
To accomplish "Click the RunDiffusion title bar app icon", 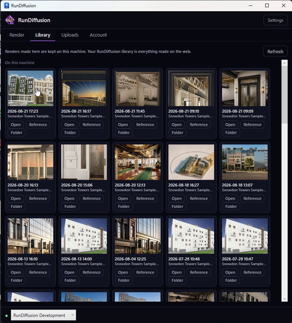I will tap(7, 5).
